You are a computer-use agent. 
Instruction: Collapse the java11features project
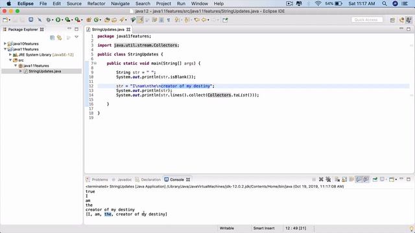[x=5, y=49]
